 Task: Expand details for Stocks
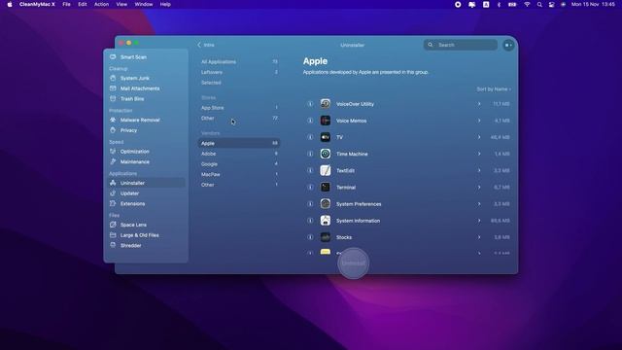click(479, 237)
